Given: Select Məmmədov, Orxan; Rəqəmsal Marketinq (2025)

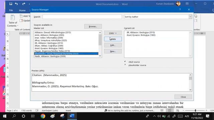Looking at the screenshot, I should pos(66,54).
